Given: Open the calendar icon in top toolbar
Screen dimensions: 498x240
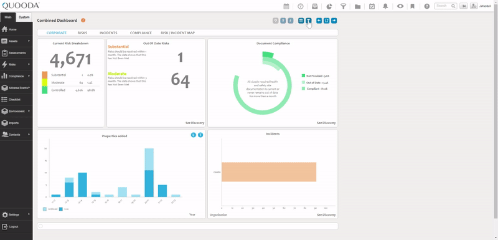Looking at the screenshot, I should tap(286, 6).
